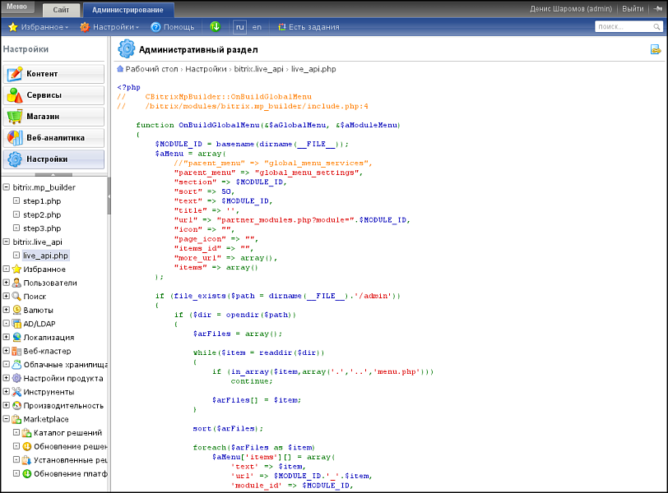Switch to the Сайт tab
Screen dimensions: 668x493
(x=61, y=10)
